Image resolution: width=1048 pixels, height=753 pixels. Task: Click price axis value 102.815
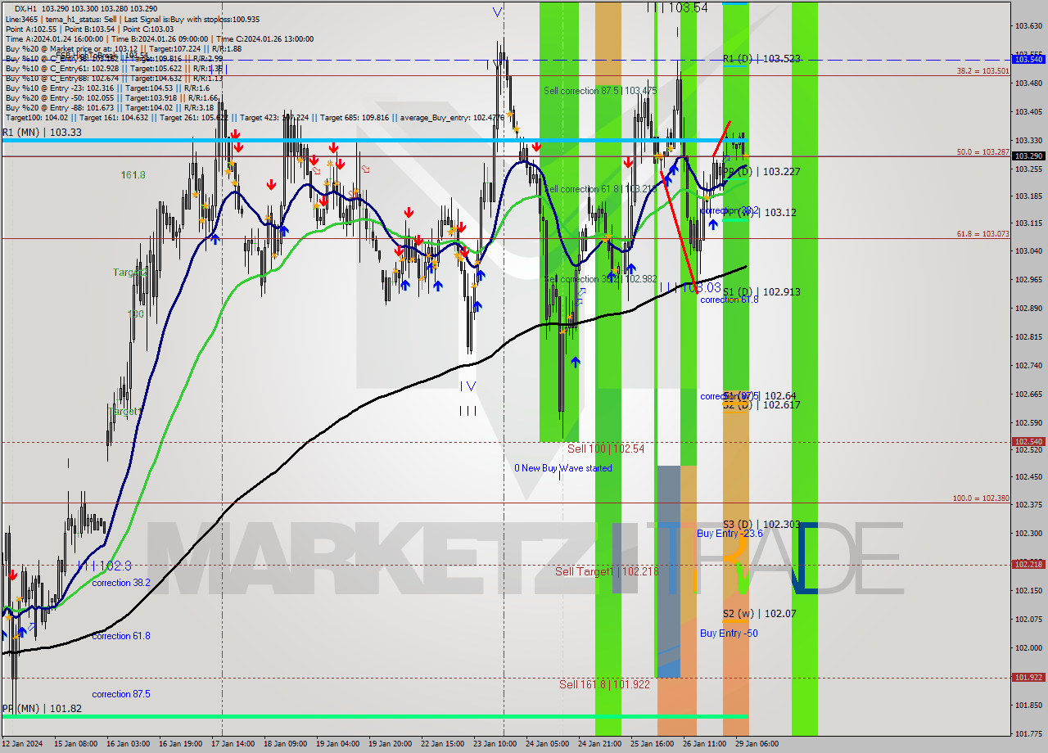pyautogui.click(x=1029, y=336)
